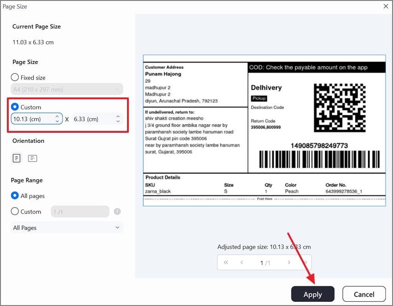393x306 pixels.
Task: Jump to first page with double-left arrows
Action: [226, 262]
